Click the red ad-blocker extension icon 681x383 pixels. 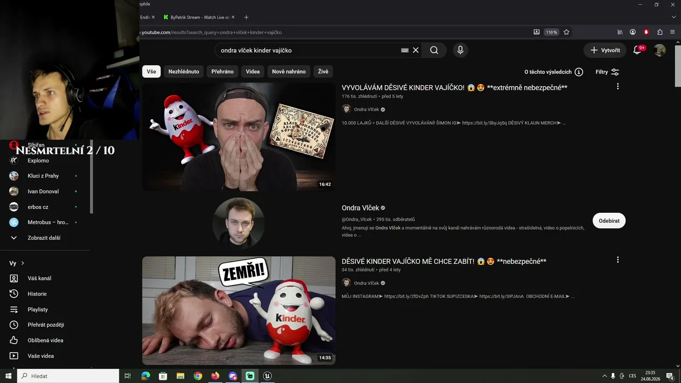click(x=646, y=32)
